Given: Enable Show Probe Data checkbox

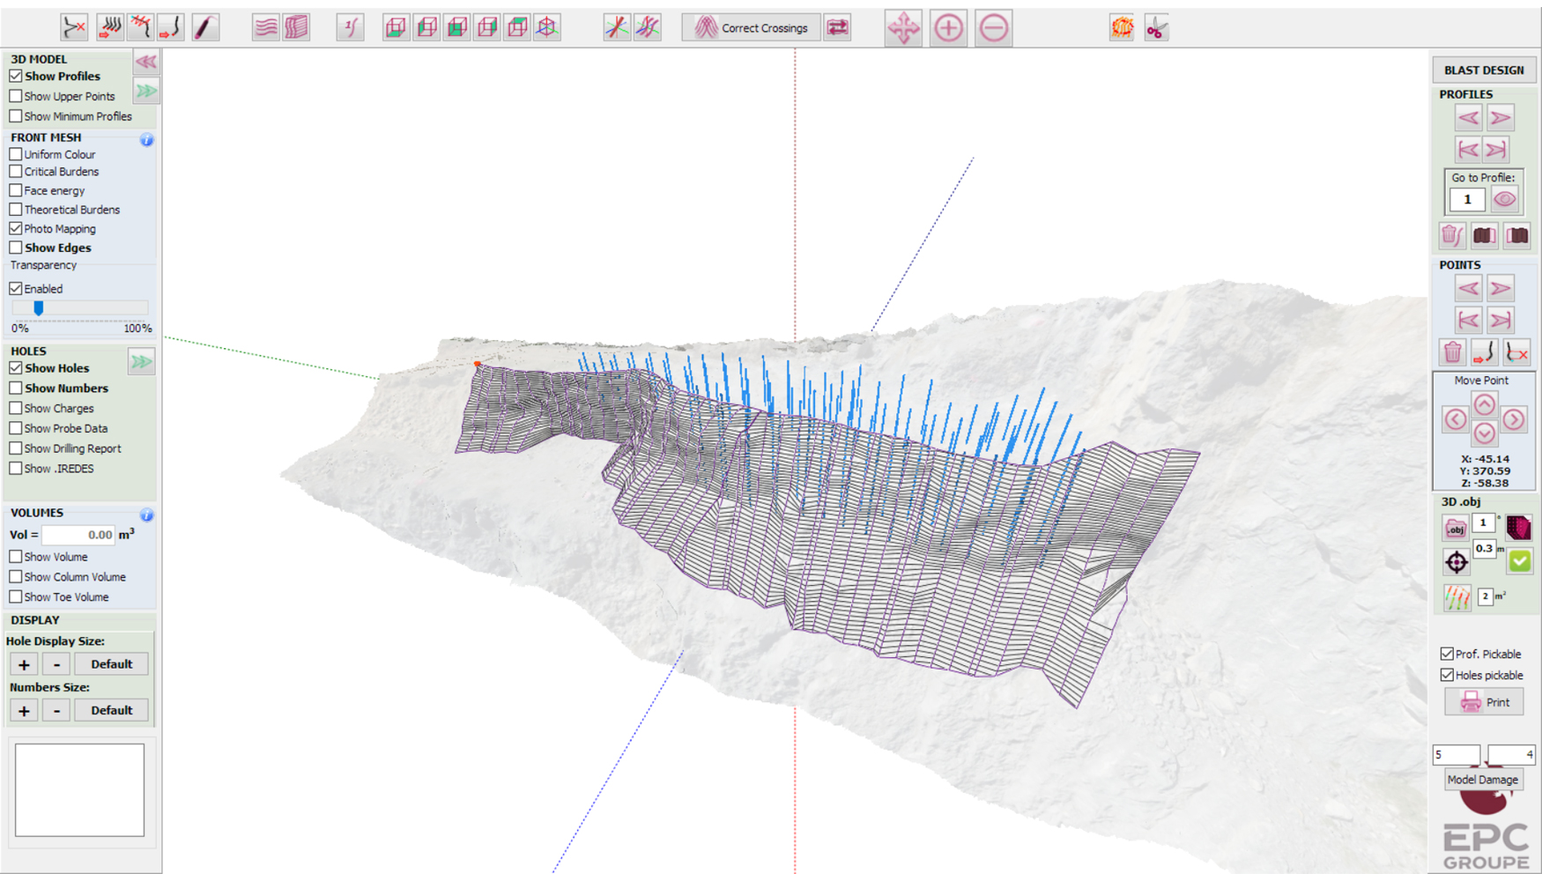Looking at the screenshot, I should point(16,428).
